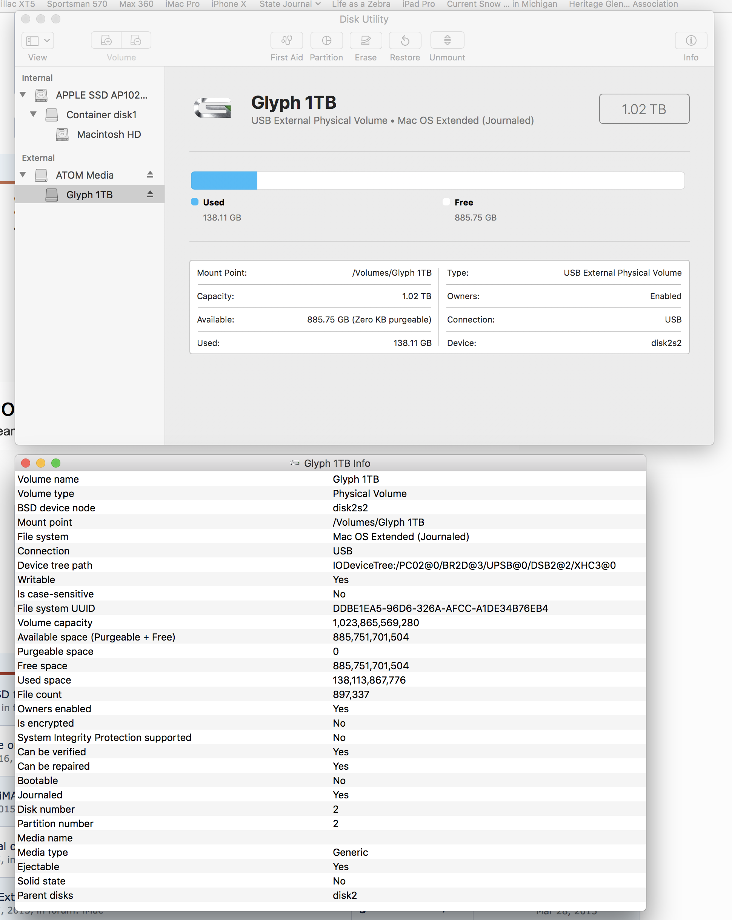Select Glyph 1TB volume in sidebar
This screenshot has height=920, width=732.
coord(89,194)
